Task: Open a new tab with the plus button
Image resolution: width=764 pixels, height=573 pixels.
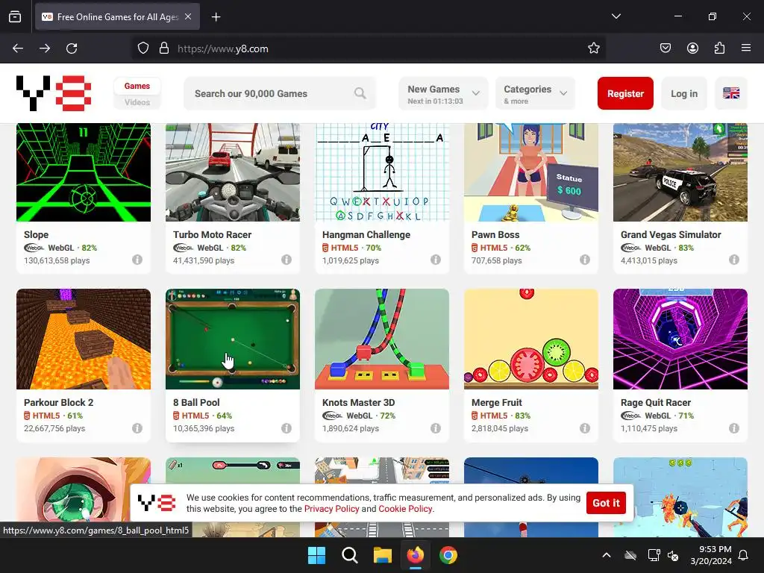Action: coord(216,17)
